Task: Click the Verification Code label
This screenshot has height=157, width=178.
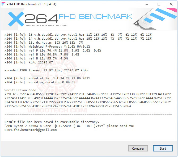Action: pos(21,90)
